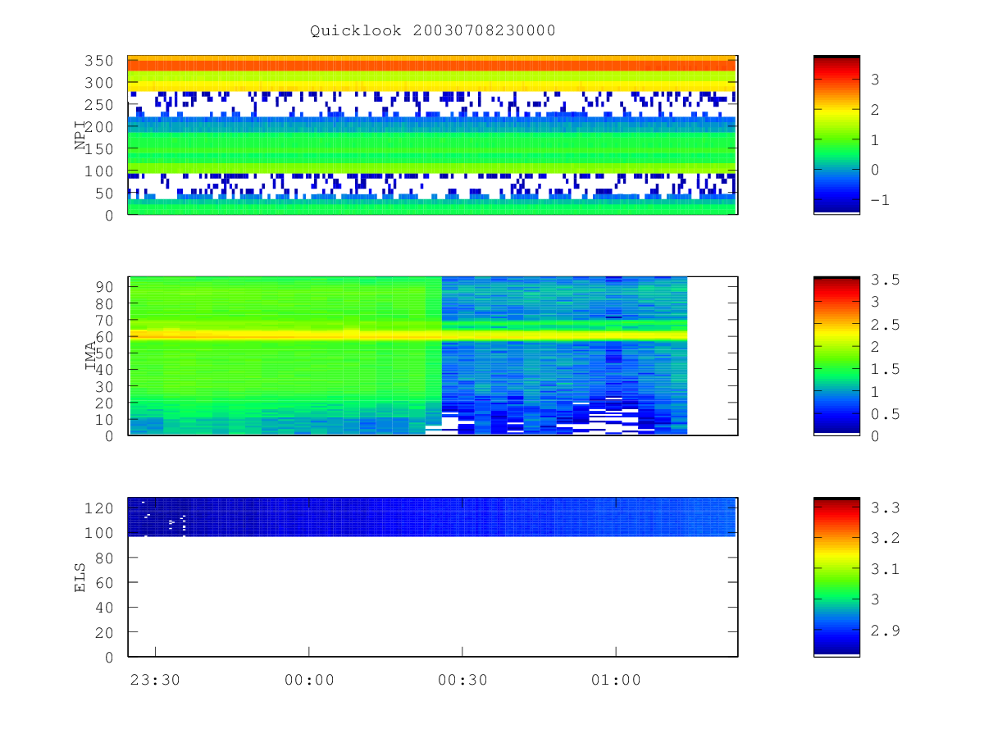This screenshot has height=738, width=984.
Task: Click the ELS spectrogram blue band
Action: tap(432, 517)
